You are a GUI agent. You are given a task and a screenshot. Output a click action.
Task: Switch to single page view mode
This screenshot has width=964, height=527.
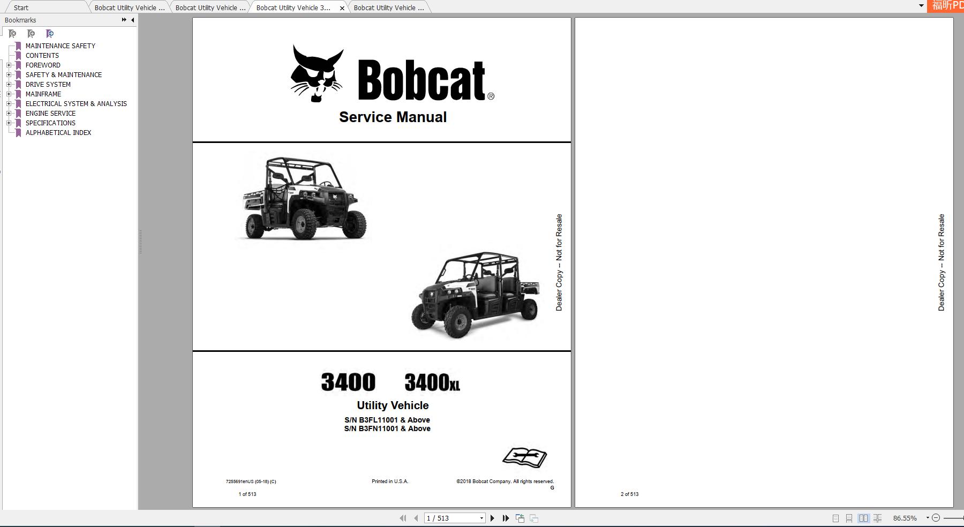point(835,518)
